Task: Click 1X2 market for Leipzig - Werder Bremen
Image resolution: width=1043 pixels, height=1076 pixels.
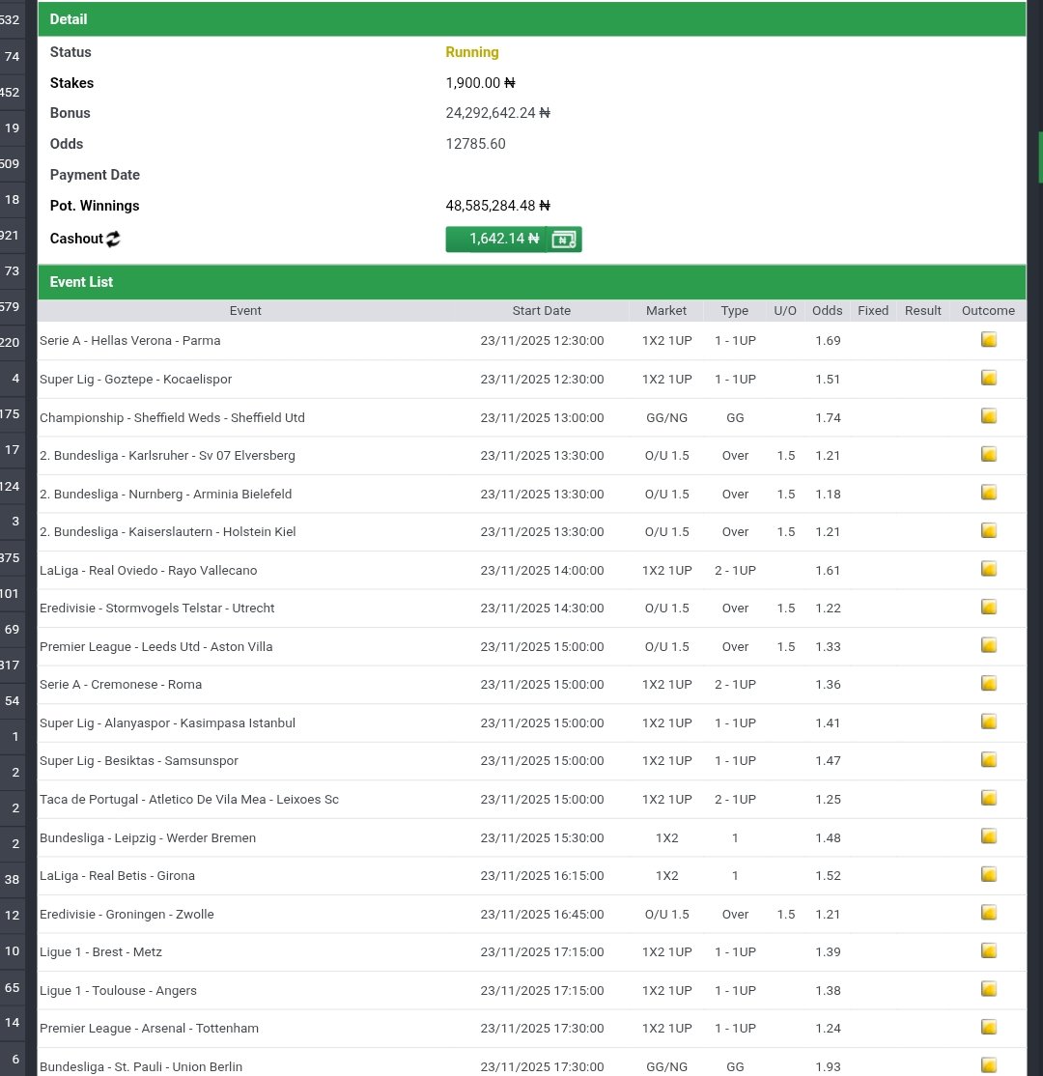Action: (667, 837)
